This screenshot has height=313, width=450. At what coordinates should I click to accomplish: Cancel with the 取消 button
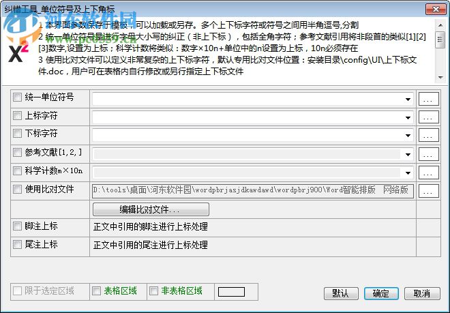point(422,293)
